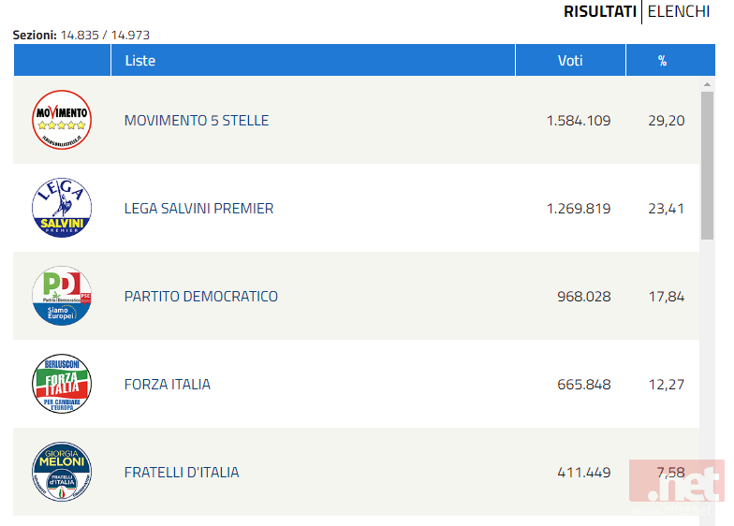Screen dimensions: 734x526
Task: Click the Voti column header
Action: click(x=570, y=60)
